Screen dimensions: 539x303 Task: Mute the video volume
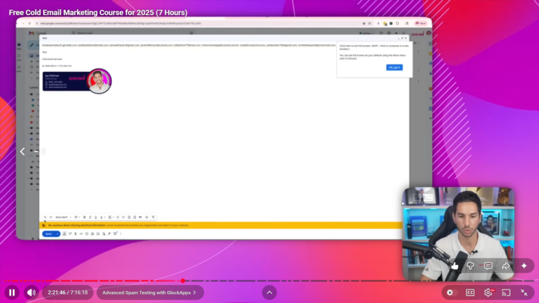point(31,293)
